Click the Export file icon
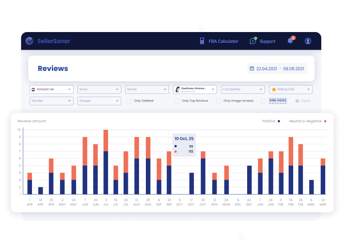This screenshot has height=252, width=346. [297, 101]
